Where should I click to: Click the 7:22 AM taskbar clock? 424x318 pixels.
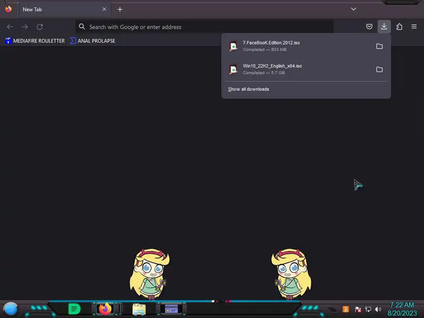coord(402,305)
